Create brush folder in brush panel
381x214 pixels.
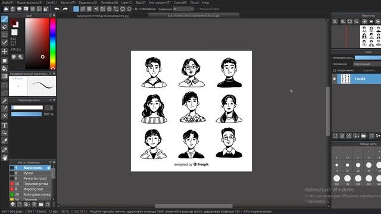41,204
